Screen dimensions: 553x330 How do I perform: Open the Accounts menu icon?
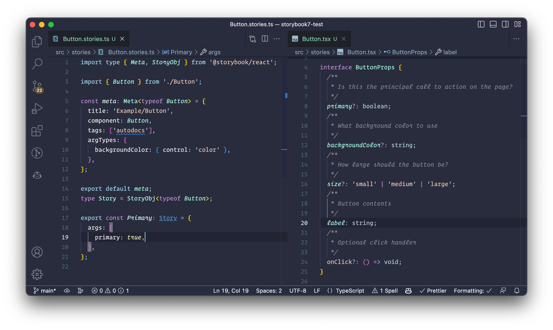coord(37,252)
